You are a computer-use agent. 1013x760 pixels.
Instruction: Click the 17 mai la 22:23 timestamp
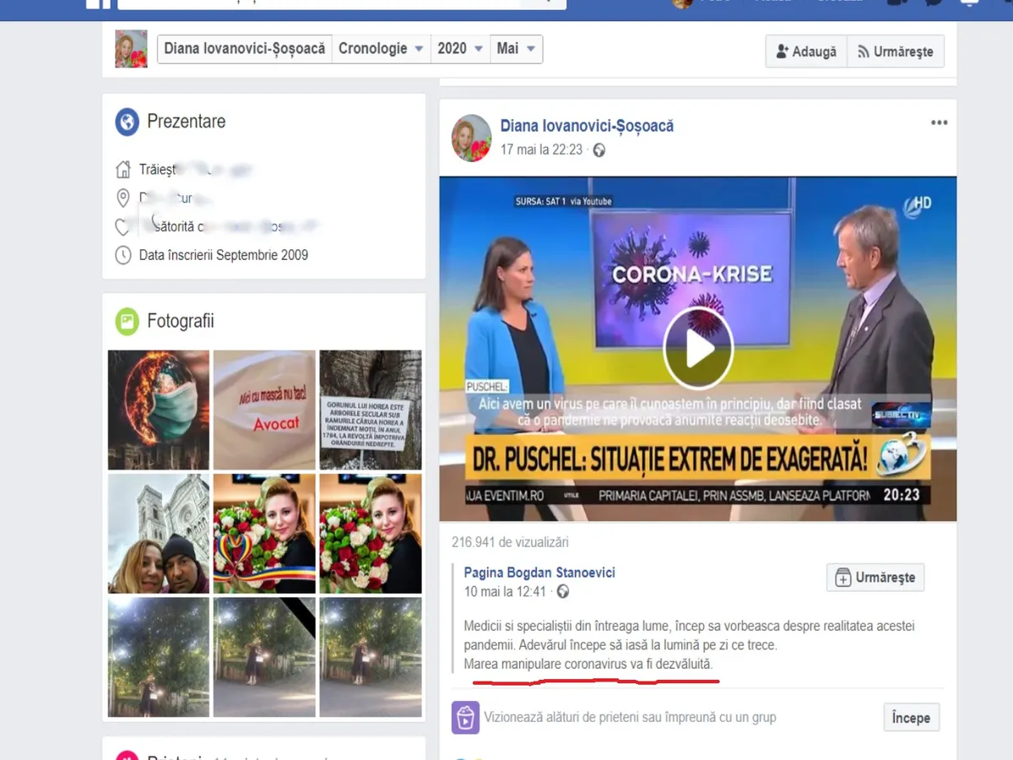pyautogui.click(x=541, y=150)
